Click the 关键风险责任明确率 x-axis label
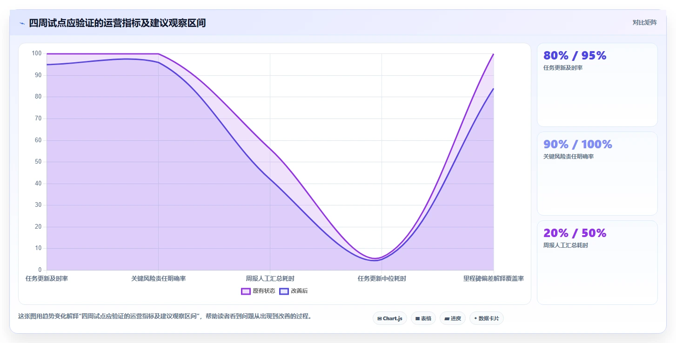The height and width of the screenshot is (343, 676). [x=159, y=278]
